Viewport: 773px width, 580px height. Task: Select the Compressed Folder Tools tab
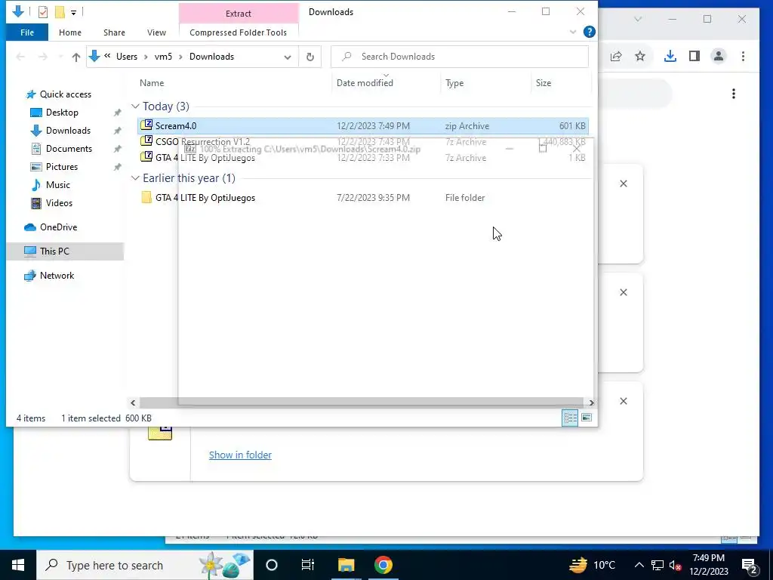[238, 32]
